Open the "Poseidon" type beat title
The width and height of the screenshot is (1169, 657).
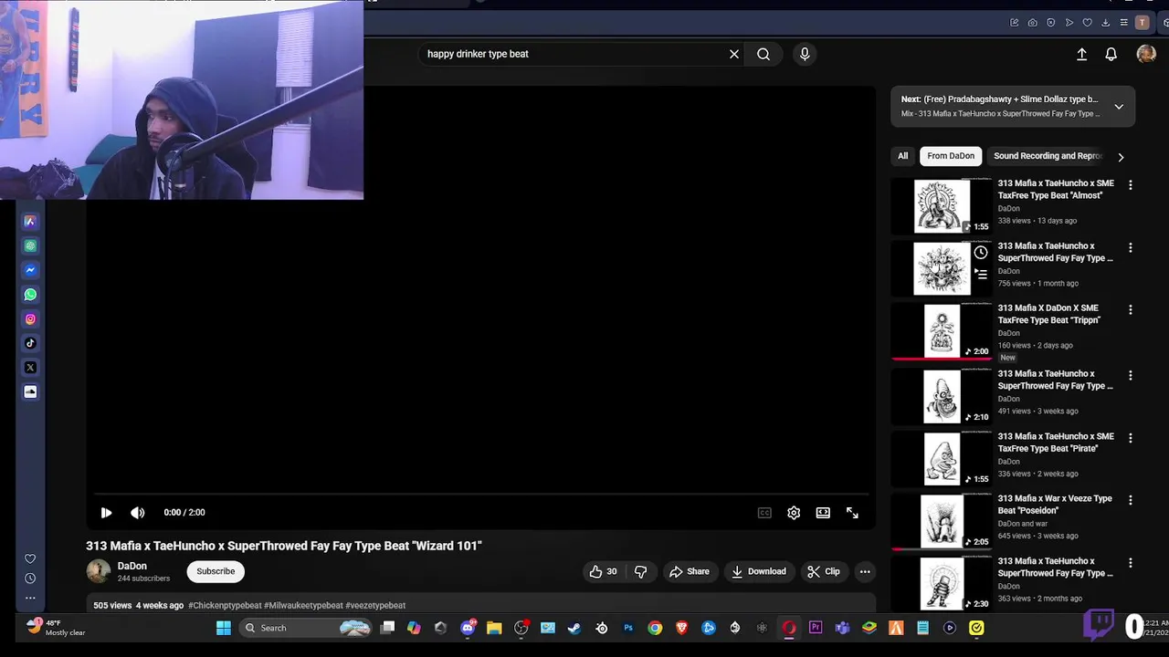[x=1055, y=505]
